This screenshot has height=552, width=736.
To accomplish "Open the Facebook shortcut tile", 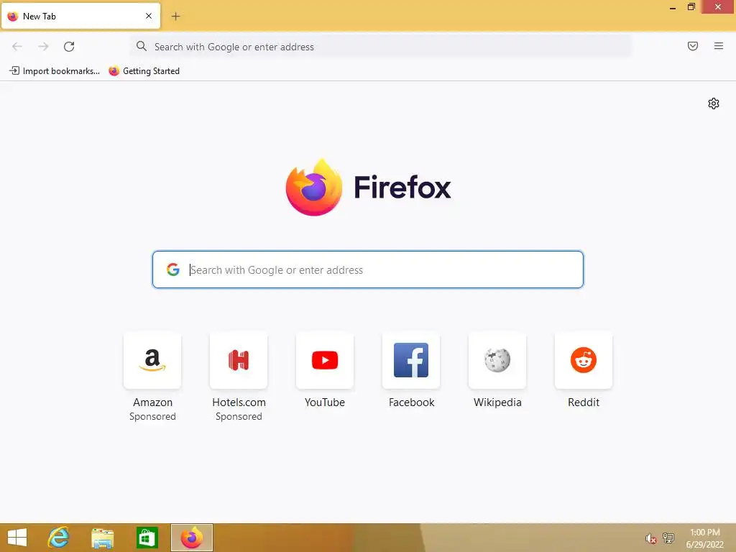I will click(x=411, y=360).
